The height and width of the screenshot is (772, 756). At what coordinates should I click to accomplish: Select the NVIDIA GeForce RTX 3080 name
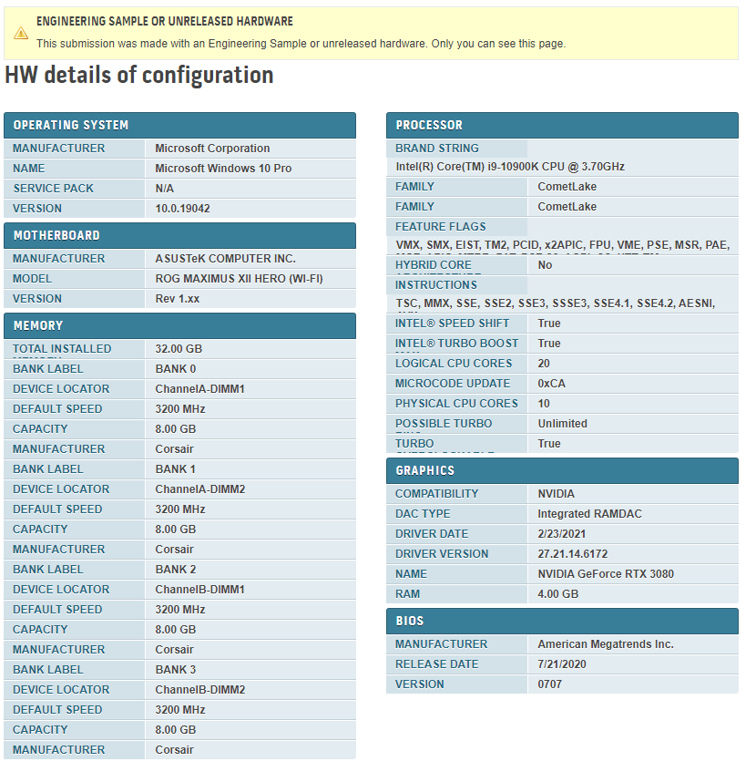click(606, 574)
